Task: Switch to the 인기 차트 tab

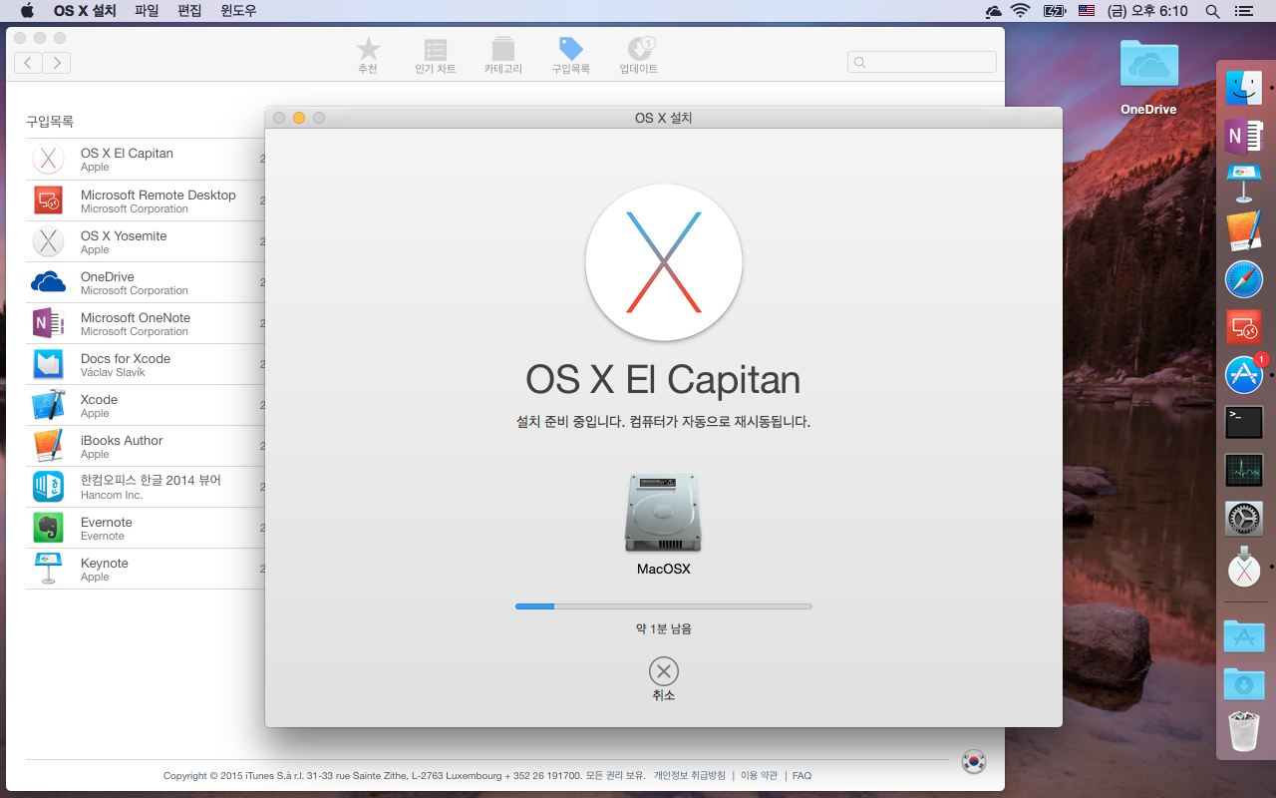Action: coord(436,56)
